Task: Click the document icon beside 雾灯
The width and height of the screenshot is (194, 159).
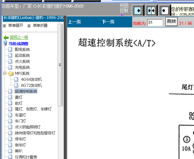Action: point(10,97)
